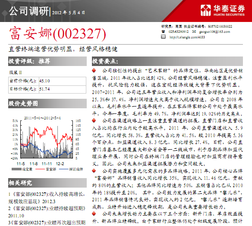Image resolution: width=252 pixels, height=226 pixels.
Task: Click the subtitle 直营终端运营优势明显，经营风格稳健
Action: point(63,49)
